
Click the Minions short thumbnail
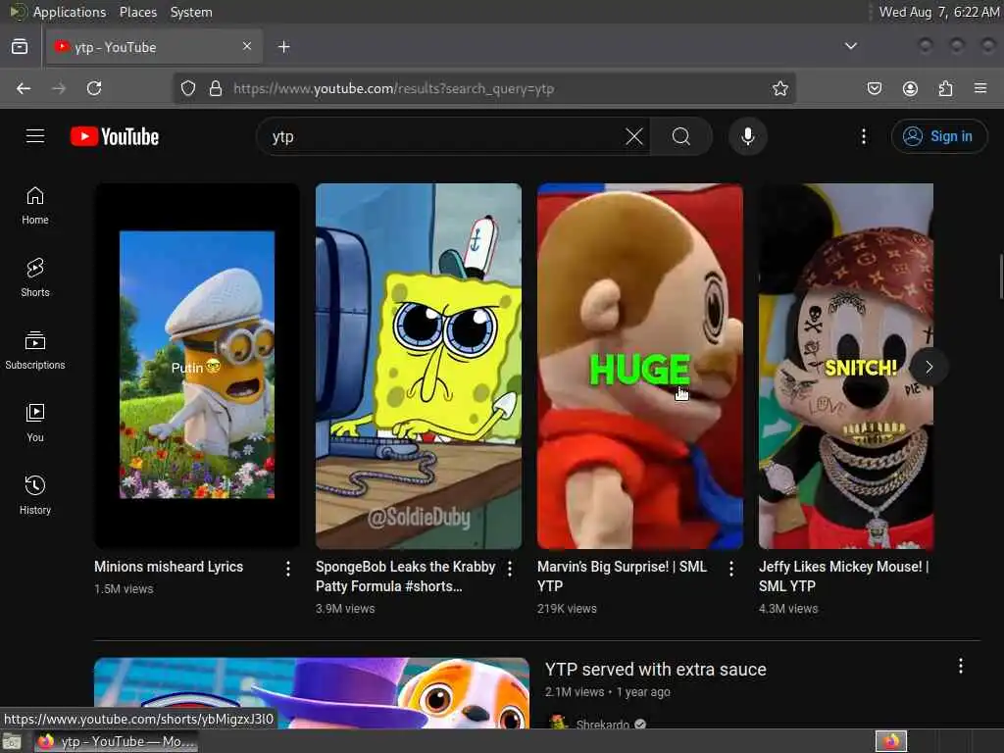click(197, 366)
